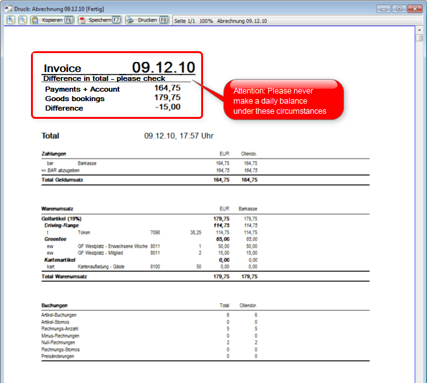Maximize the Druck preview window
427x383 pixels.
pyautogui.click(x=398, y=9)
